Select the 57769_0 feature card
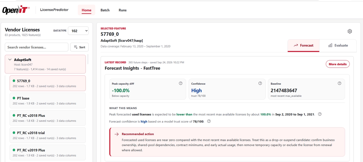363x162 pixels. 48,83
